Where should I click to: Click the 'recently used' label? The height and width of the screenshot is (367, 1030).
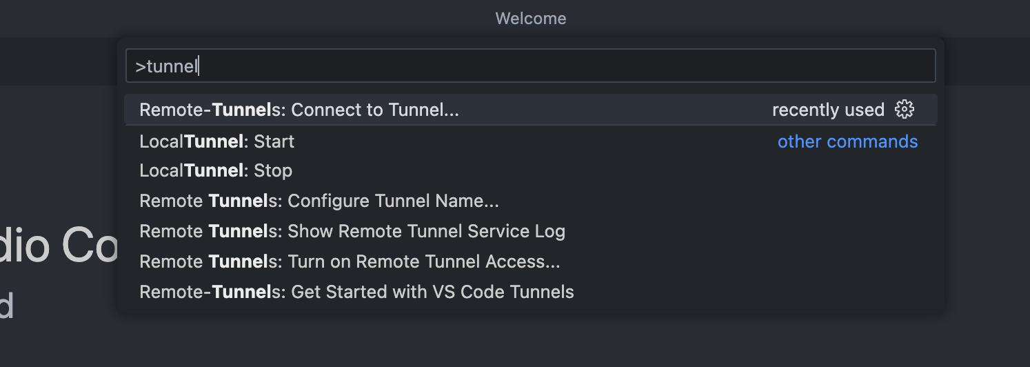(x=827, y=110)
